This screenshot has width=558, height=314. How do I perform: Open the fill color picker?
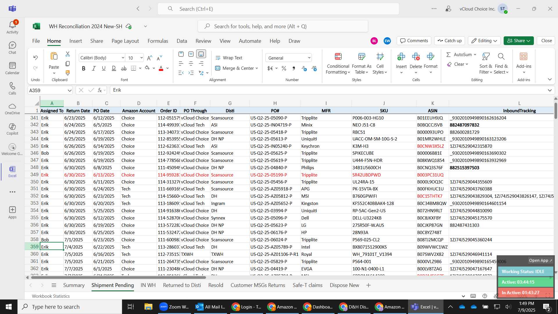point(153,68)
